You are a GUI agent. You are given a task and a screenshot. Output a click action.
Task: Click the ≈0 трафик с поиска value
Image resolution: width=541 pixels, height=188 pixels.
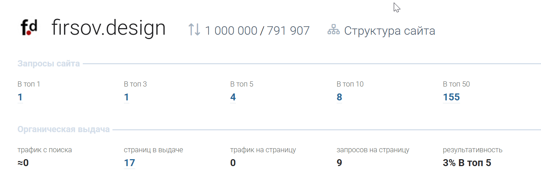23,163
